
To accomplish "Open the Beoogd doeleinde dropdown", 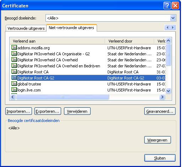I will click(x=173, y=18).
